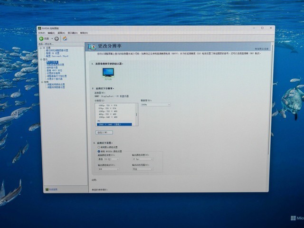The image size is (304, 228).
Task: Open 旋转显示器 in the tree
Action: [x=52, y=67]
